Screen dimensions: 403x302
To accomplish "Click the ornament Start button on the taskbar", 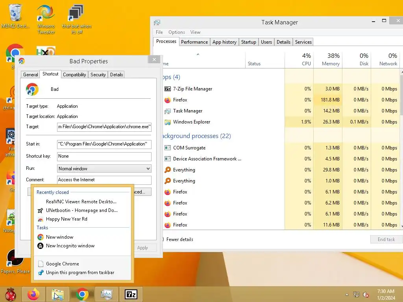I will pos(11,294).
